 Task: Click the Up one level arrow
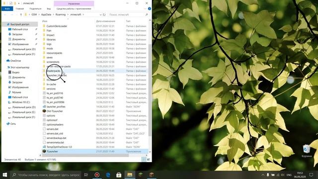pos(21,14)
